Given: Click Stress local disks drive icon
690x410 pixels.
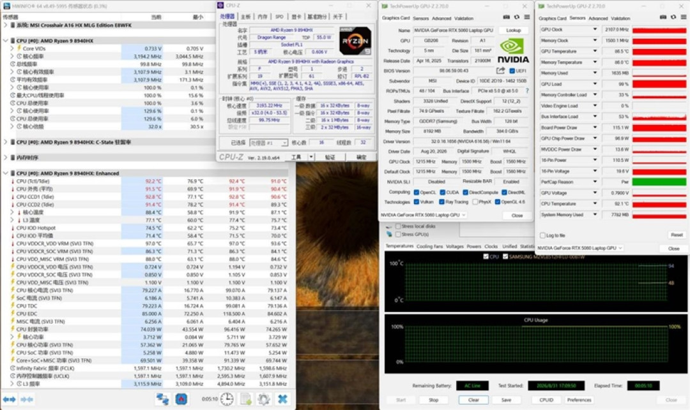Looking at the screenshot, I should 389,226.
